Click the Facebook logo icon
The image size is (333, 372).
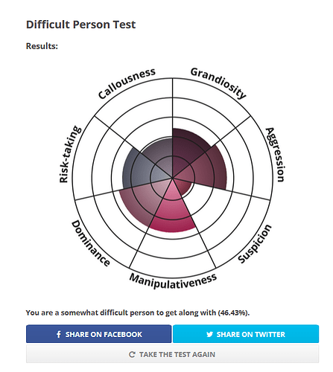[x=59, y=334]
